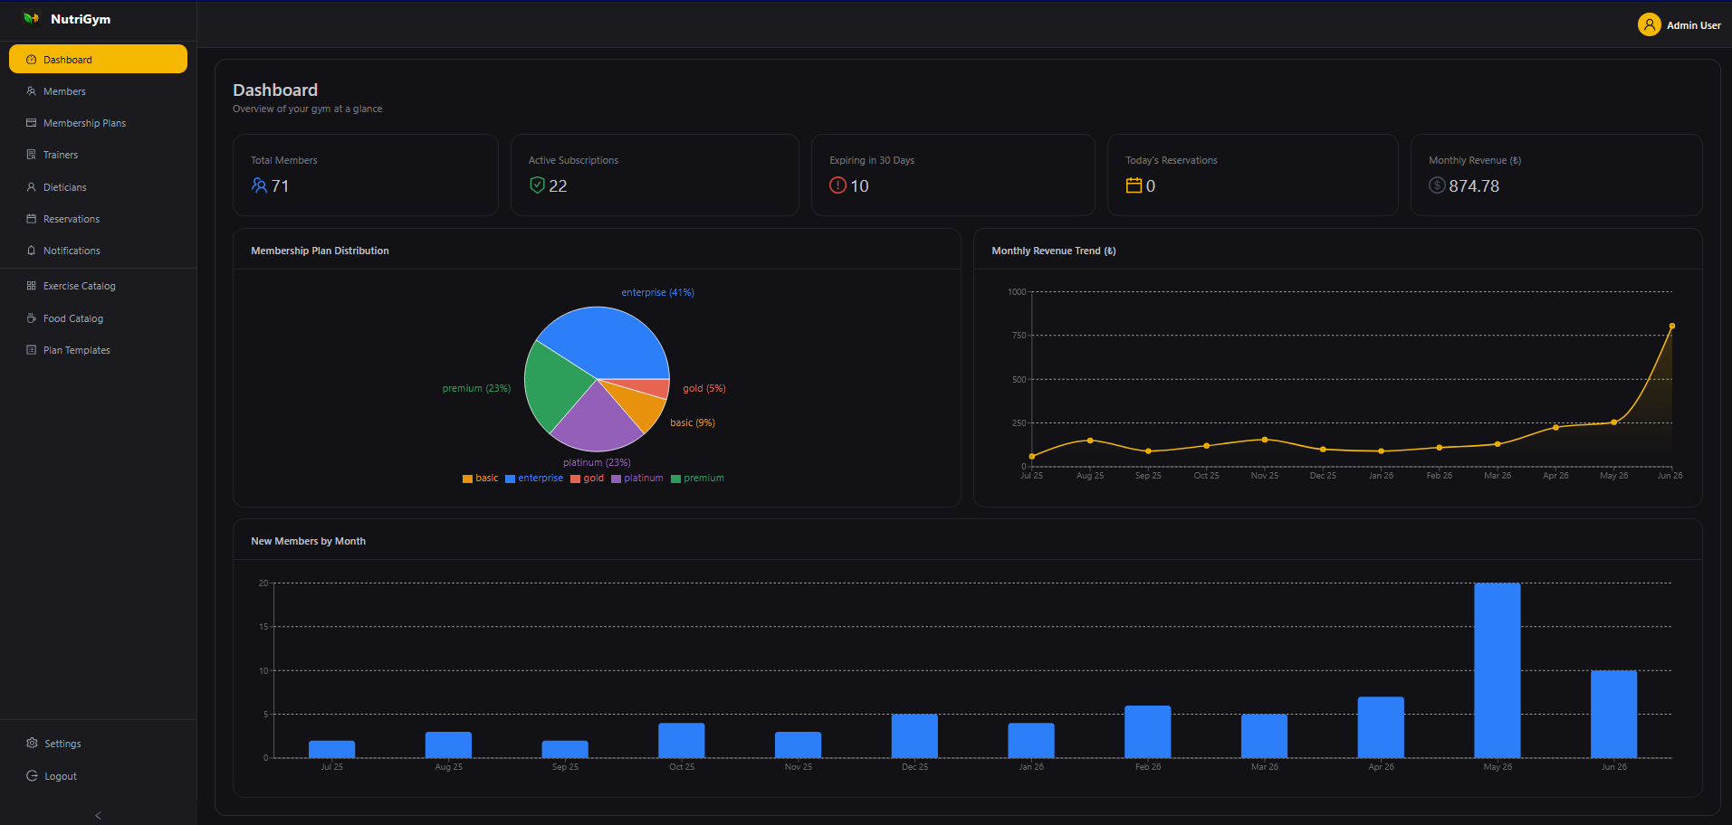1732x825 pixels.
Task: Click the 'premium (23%)' pie label
Action: (x=476, y=388)
